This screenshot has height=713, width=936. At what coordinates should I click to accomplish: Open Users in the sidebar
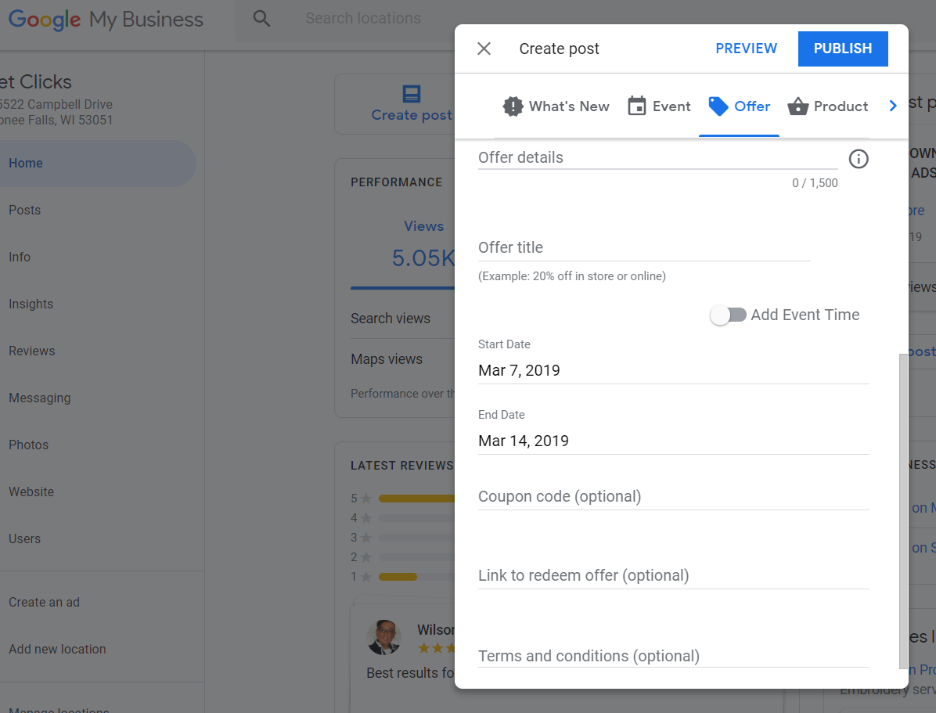(x=24, y=538)
